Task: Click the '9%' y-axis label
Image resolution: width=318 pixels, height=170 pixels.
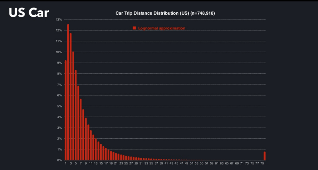Action: tap(59, 63)
